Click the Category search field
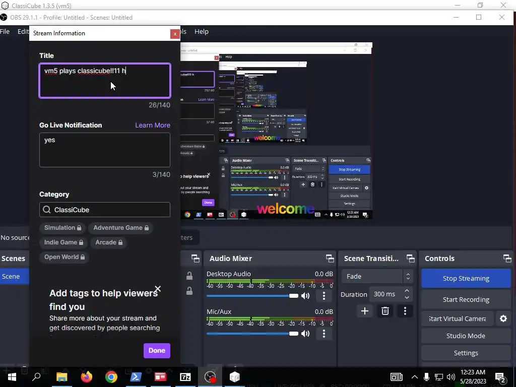 [105, 210]
